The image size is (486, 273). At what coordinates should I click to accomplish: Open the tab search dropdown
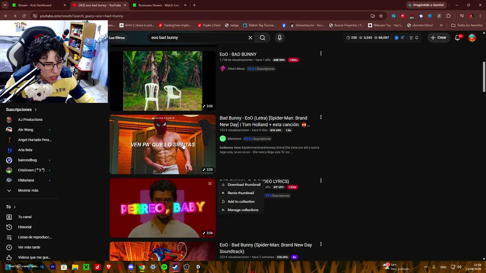[5, 5]
